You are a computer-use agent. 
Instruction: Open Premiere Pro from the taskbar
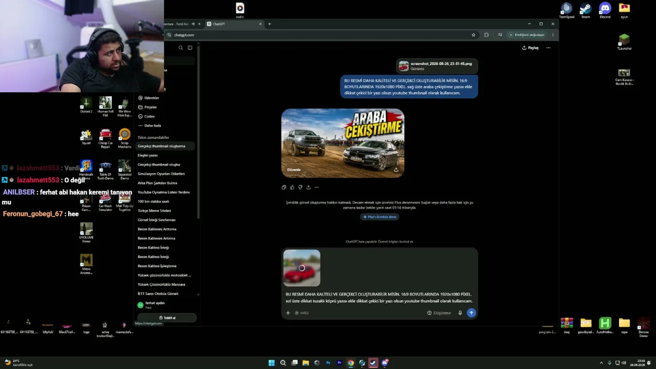point(339,363)
